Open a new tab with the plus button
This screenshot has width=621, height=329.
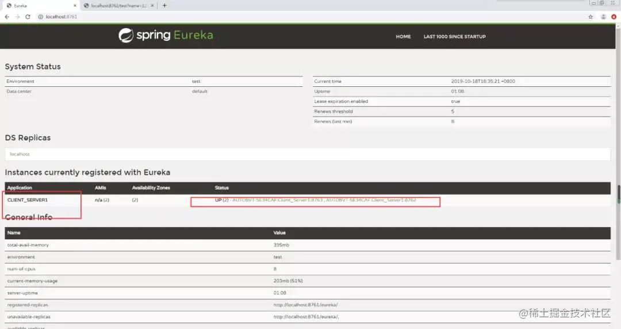[x=164, y=6]
